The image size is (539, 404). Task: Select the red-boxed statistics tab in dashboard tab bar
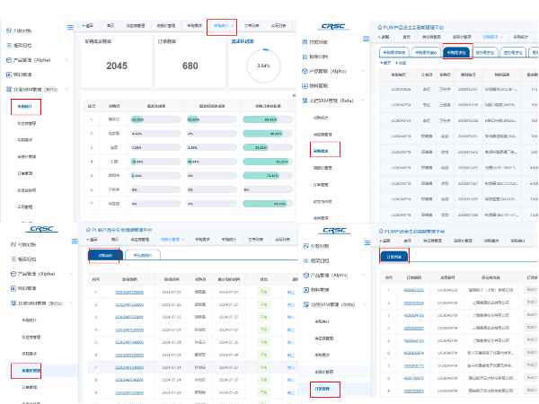(222, 26)
